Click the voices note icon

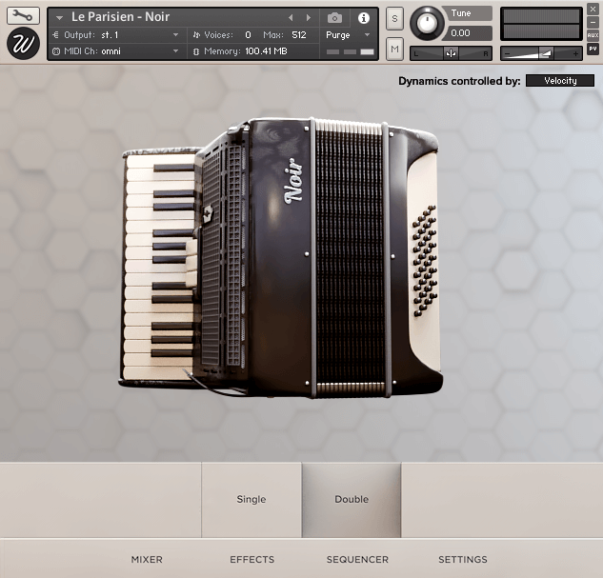pyautogui.click(x=196, y=35)
